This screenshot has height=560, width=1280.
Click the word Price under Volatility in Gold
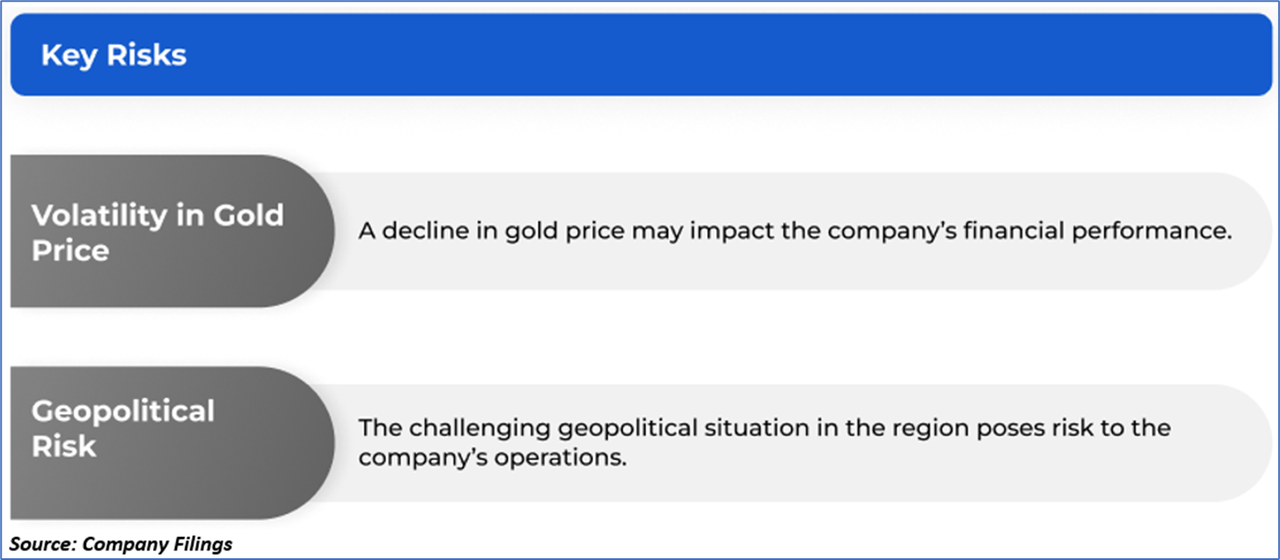pyautogui.click(x=71, y=250)
